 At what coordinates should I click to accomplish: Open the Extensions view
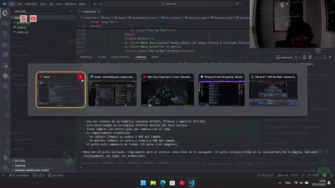pyautogui.click(x=5, y=55)
